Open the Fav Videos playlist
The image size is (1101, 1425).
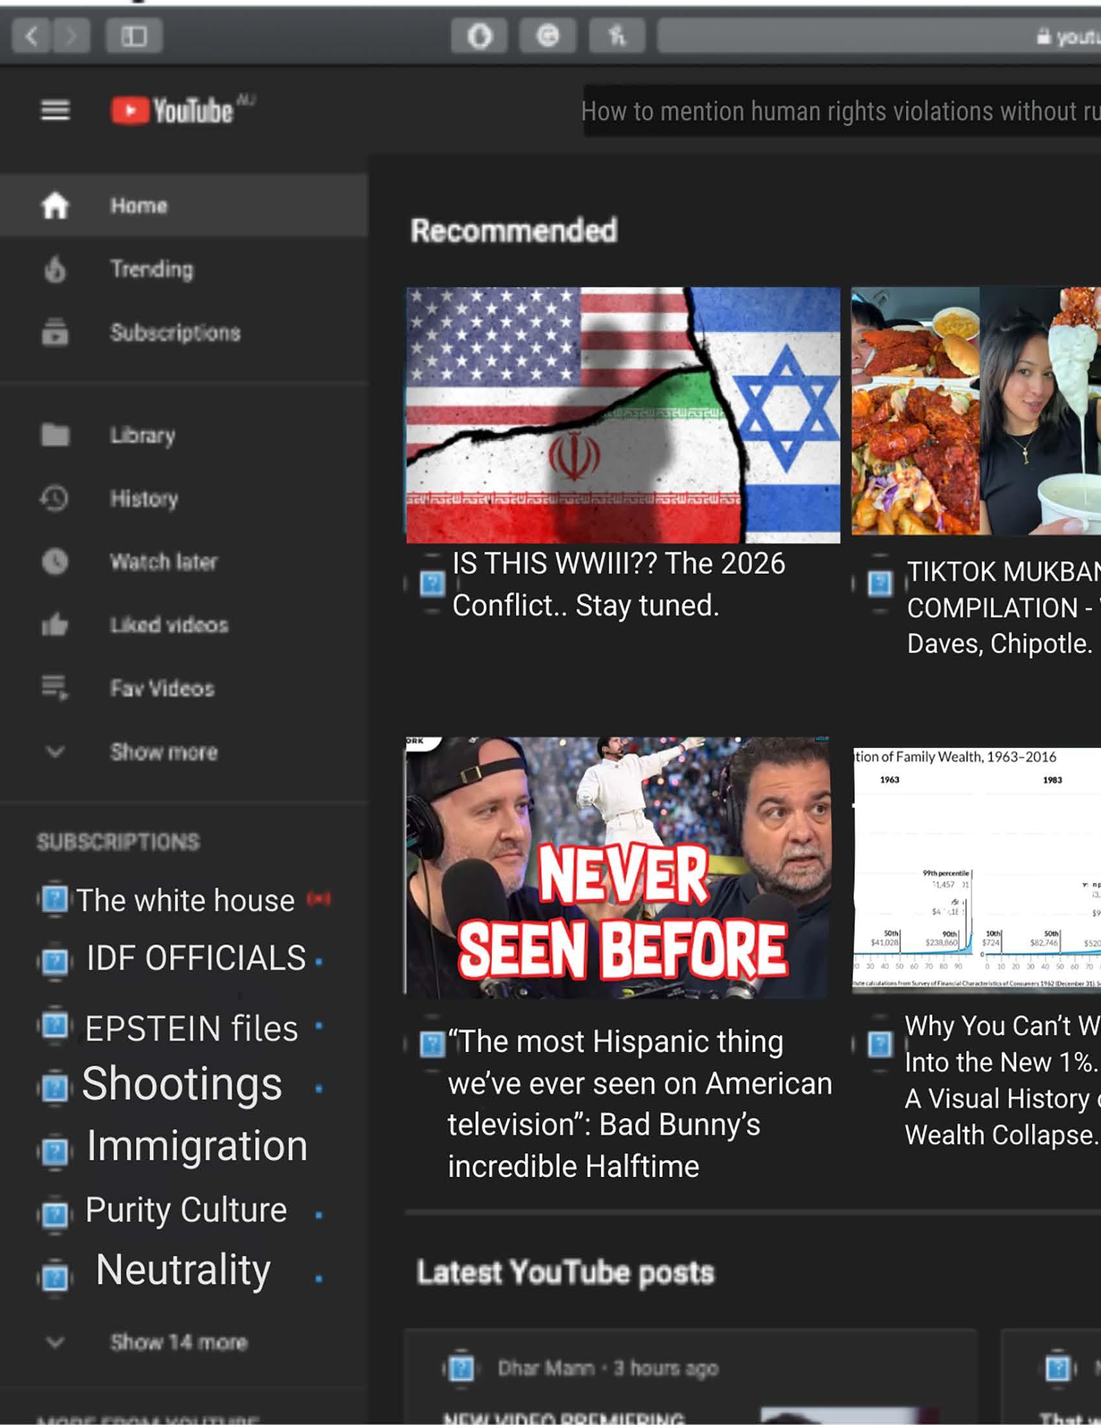pos(184,689)
